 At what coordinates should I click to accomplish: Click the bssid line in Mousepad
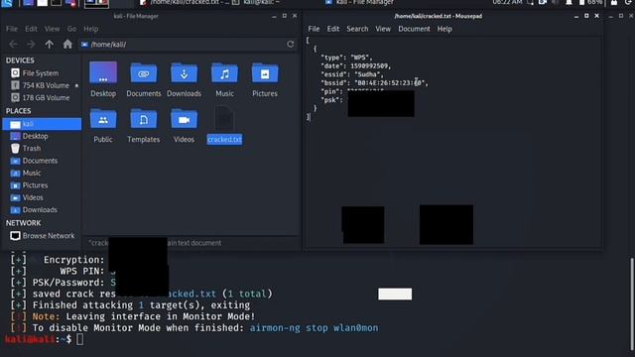[x=375, y=83]
